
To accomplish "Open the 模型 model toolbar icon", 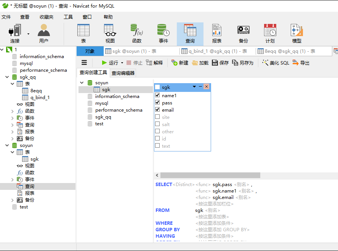I will (296, 33).
